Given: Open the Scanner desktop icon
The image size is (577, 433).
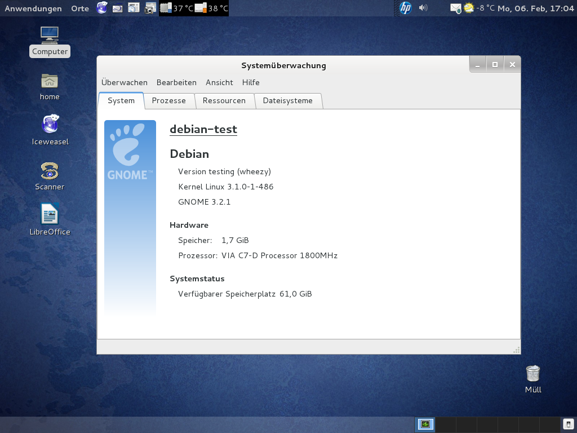Looking at the screenshot, I should pos(50,170).
